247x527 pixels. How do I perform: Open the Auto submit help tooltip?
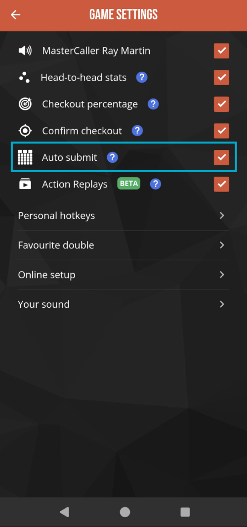coord(112,157)
